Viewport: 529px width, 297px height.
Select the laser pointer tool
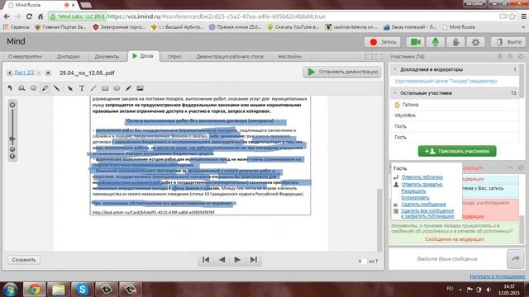coord(57,88)
